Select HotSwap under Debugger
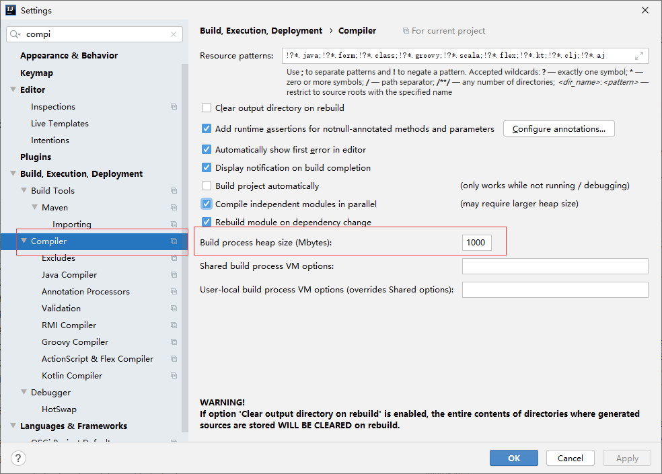662x474 pixels. pos(59,409)
